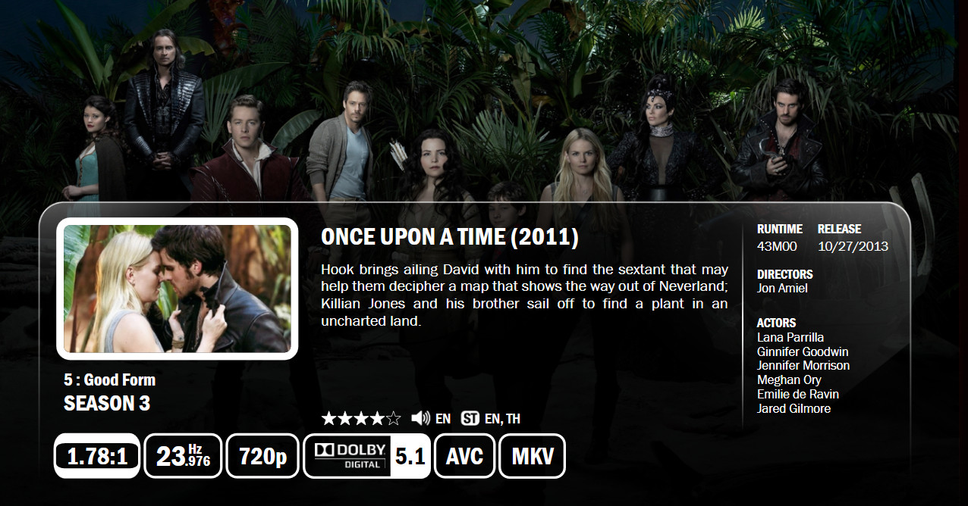Click the AVC video codec badge
968x506 pixels.
point(465,456)
